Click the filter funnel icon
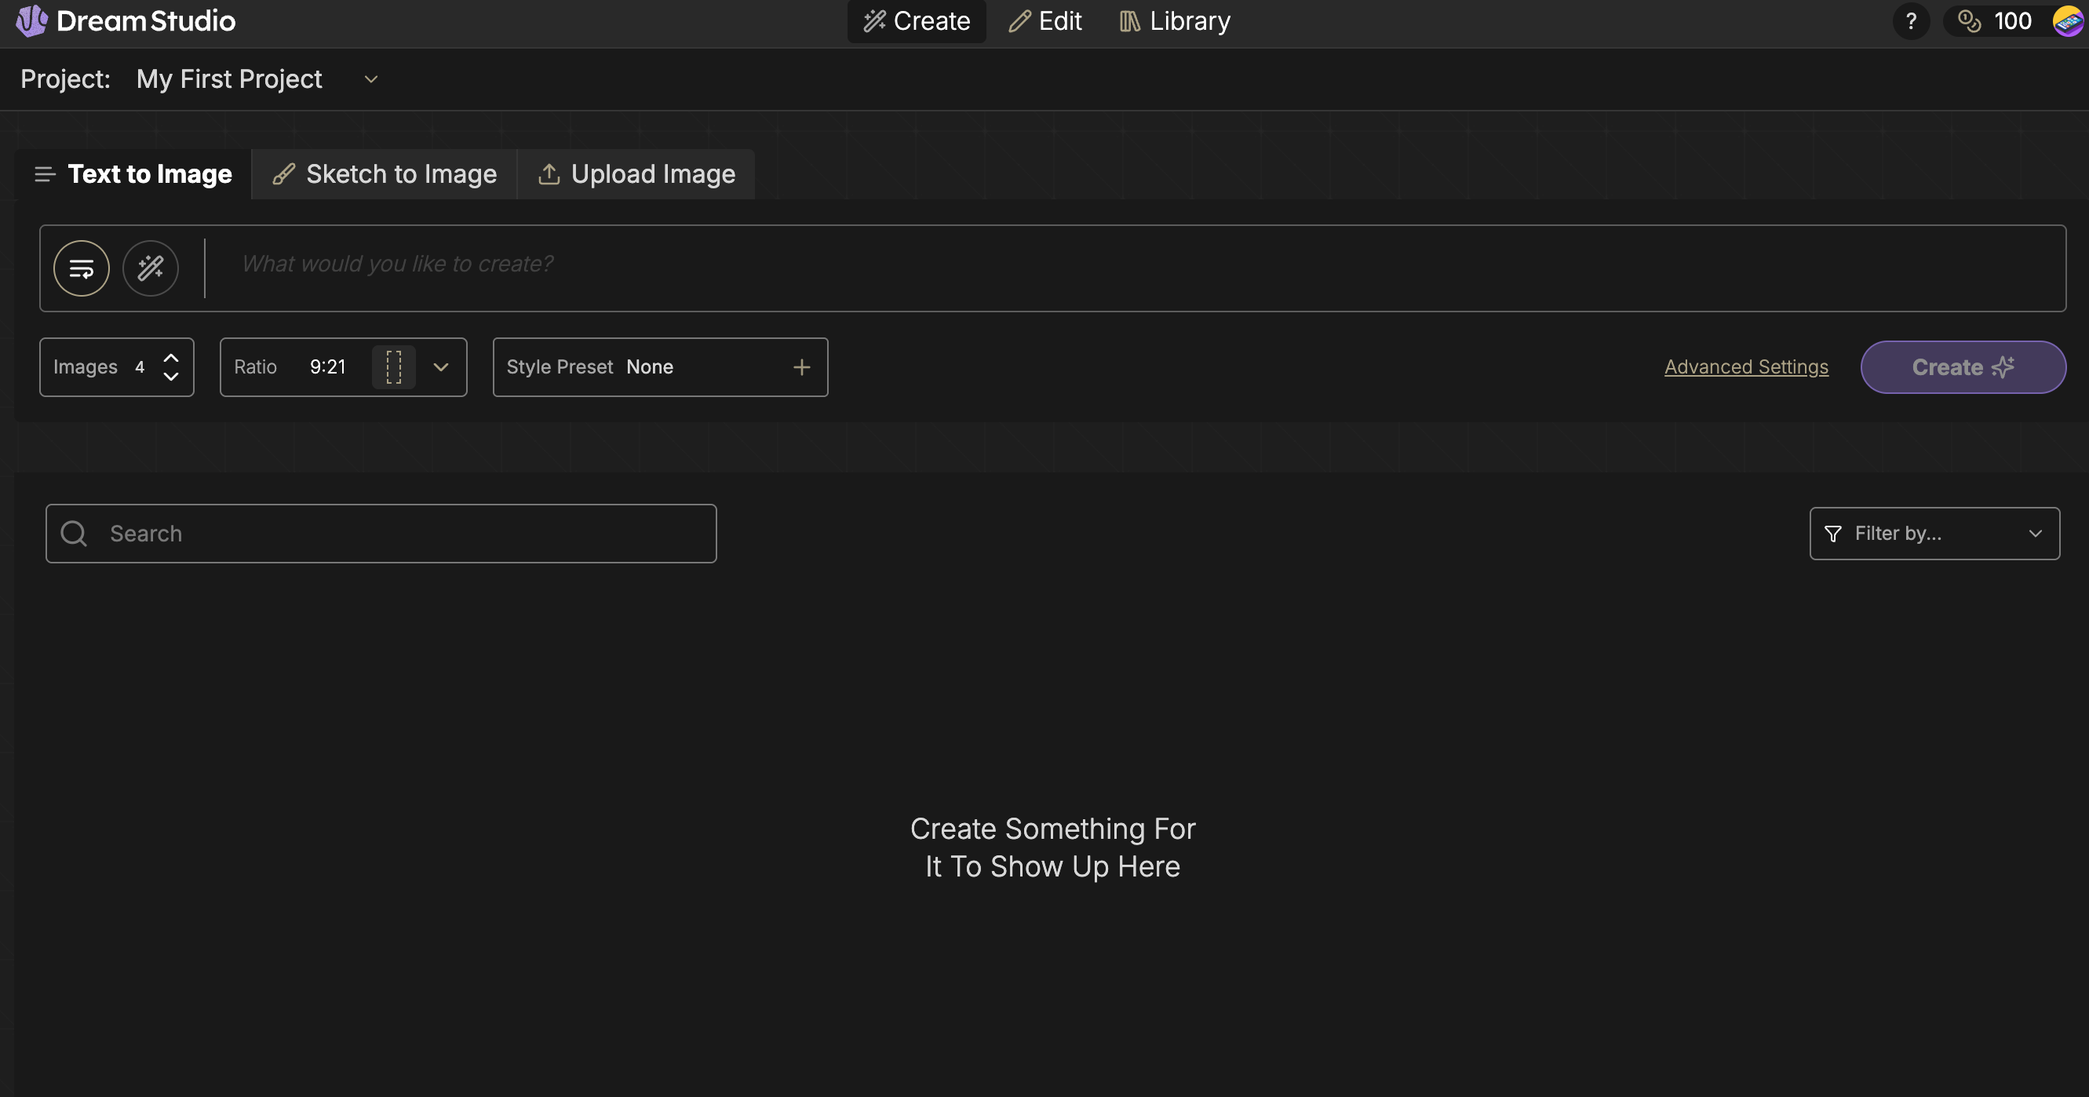The width and height of the screenshot is (2089, 1097). click(1835, 533)
